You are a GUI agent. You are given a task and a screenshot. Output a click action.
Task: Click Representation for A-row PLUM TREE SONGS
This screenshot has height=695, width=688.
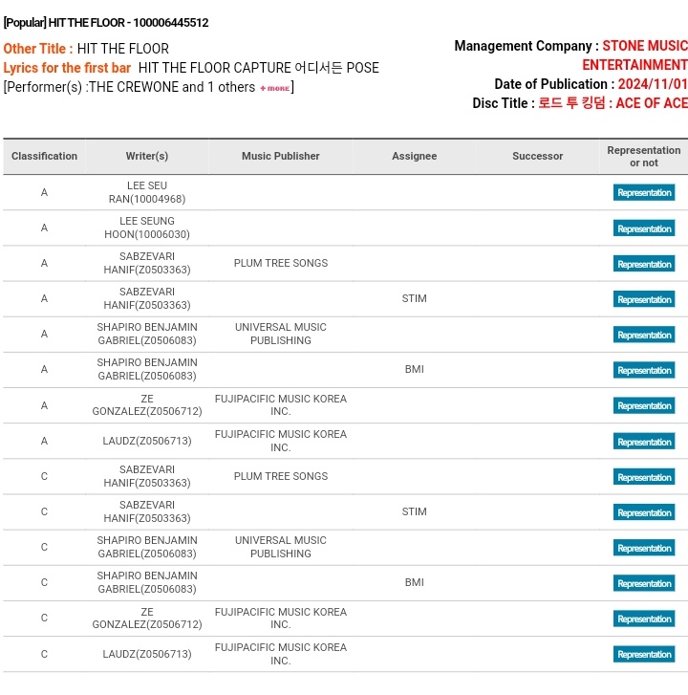click(x=644, y=264)
